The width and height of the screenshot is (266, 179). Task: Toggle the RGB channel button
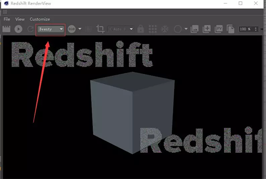coord(71,29)
